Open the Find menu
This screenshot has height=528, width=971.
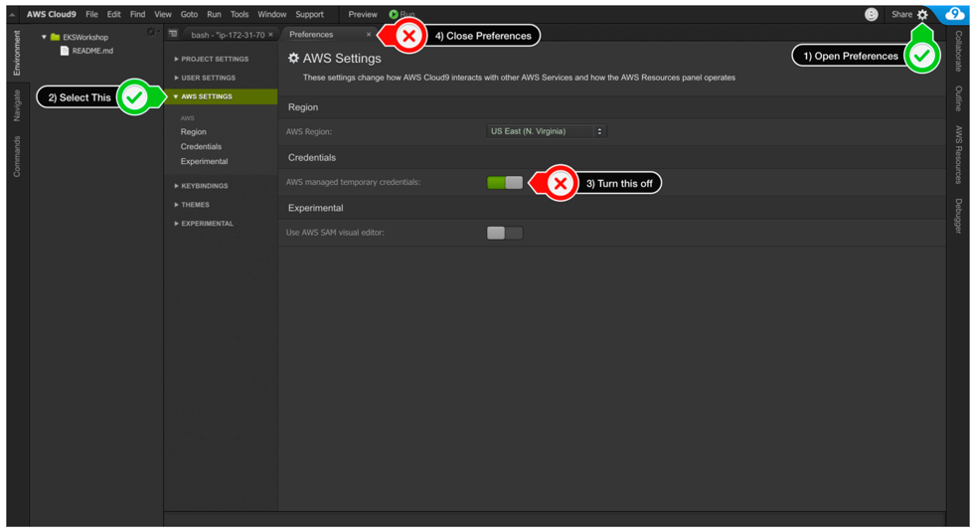click(137, 14)
